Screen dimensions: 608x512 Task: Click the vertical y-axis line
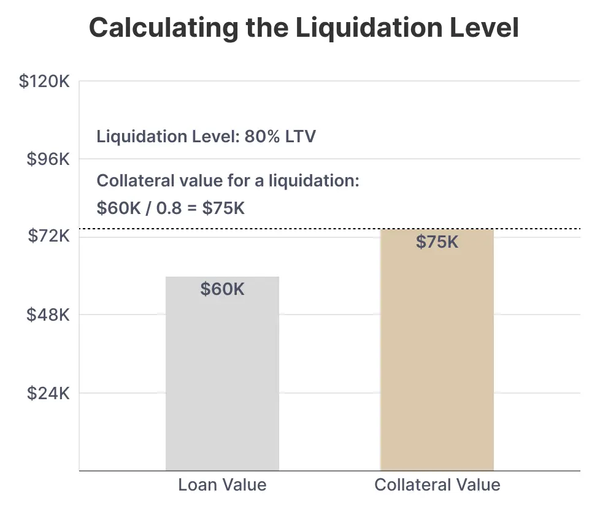click(x=79, y=276)
